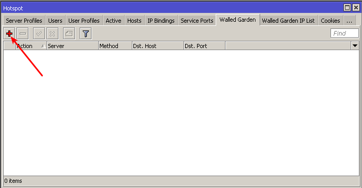Viewport: 362px width, 188px height.
Task: Show more tabs via ellipsis button
Action: (x=349, y=21)
